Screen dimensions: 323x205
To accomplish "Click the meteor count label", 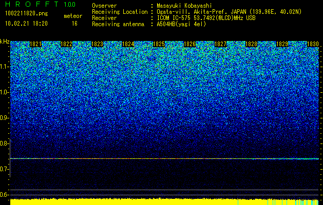I will coord(73,16).
